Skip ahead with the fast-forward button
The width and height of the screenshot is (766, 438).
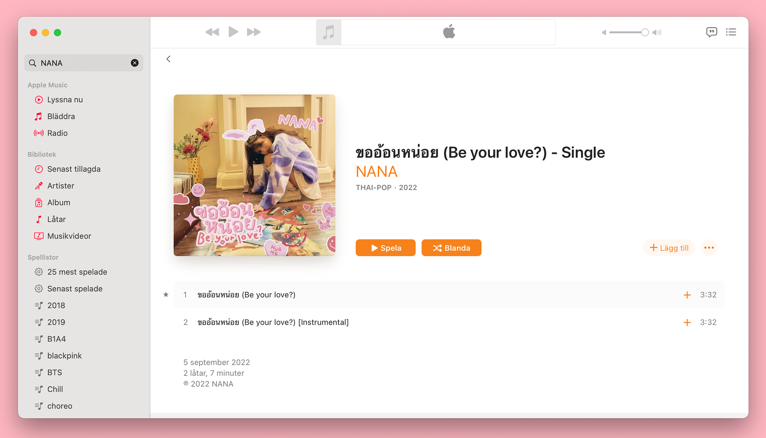tap(254, 32)
